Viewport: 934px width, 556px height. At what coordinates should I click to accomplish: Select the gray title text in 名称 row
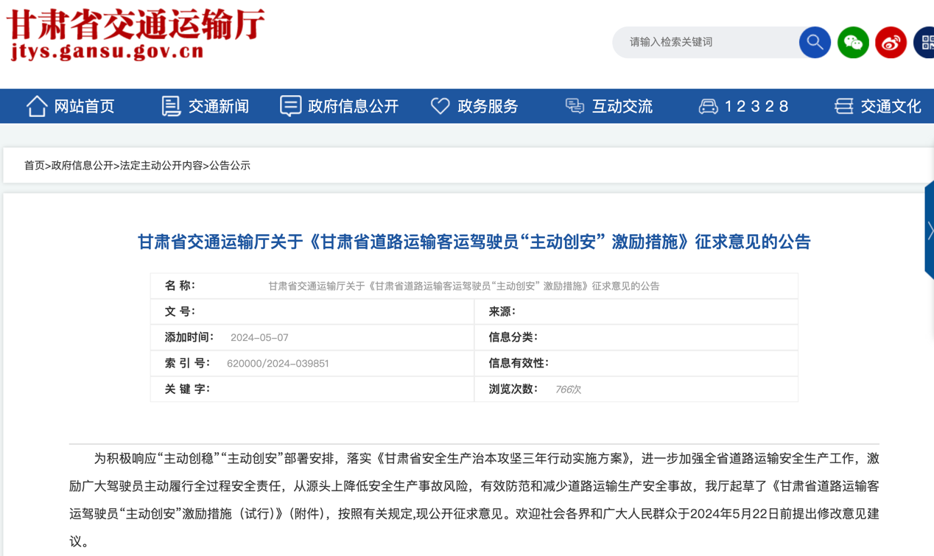[464, 286]
